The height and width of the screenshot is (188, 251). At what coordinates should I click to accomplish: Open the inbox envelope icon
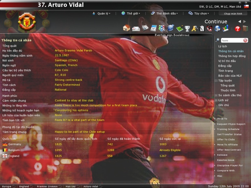136,29
